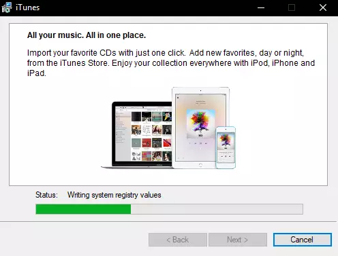The height and width of the screenshot is (256, 338).
Task: Close the iTunes installer window
Action: 323,7
